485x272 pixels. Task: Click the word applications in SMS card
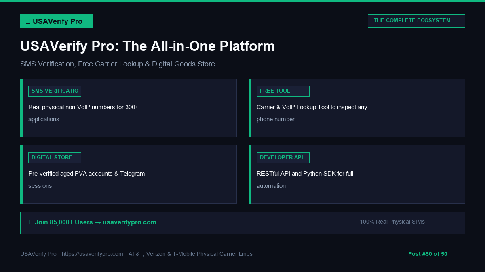click(44, 119)
